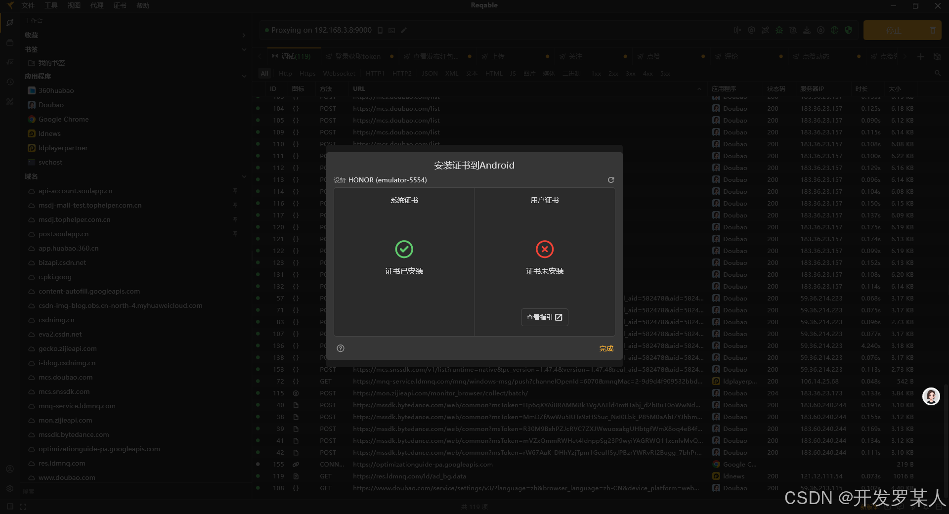The image size is (949, 514).
Task: Search traffic list with magnifier icon
Action: tap(937, 73)
